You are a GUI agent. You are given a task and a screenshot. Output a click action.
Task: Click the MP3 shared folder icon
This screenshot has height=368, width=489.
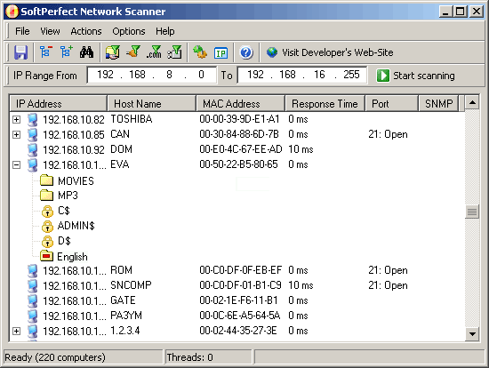47,195
